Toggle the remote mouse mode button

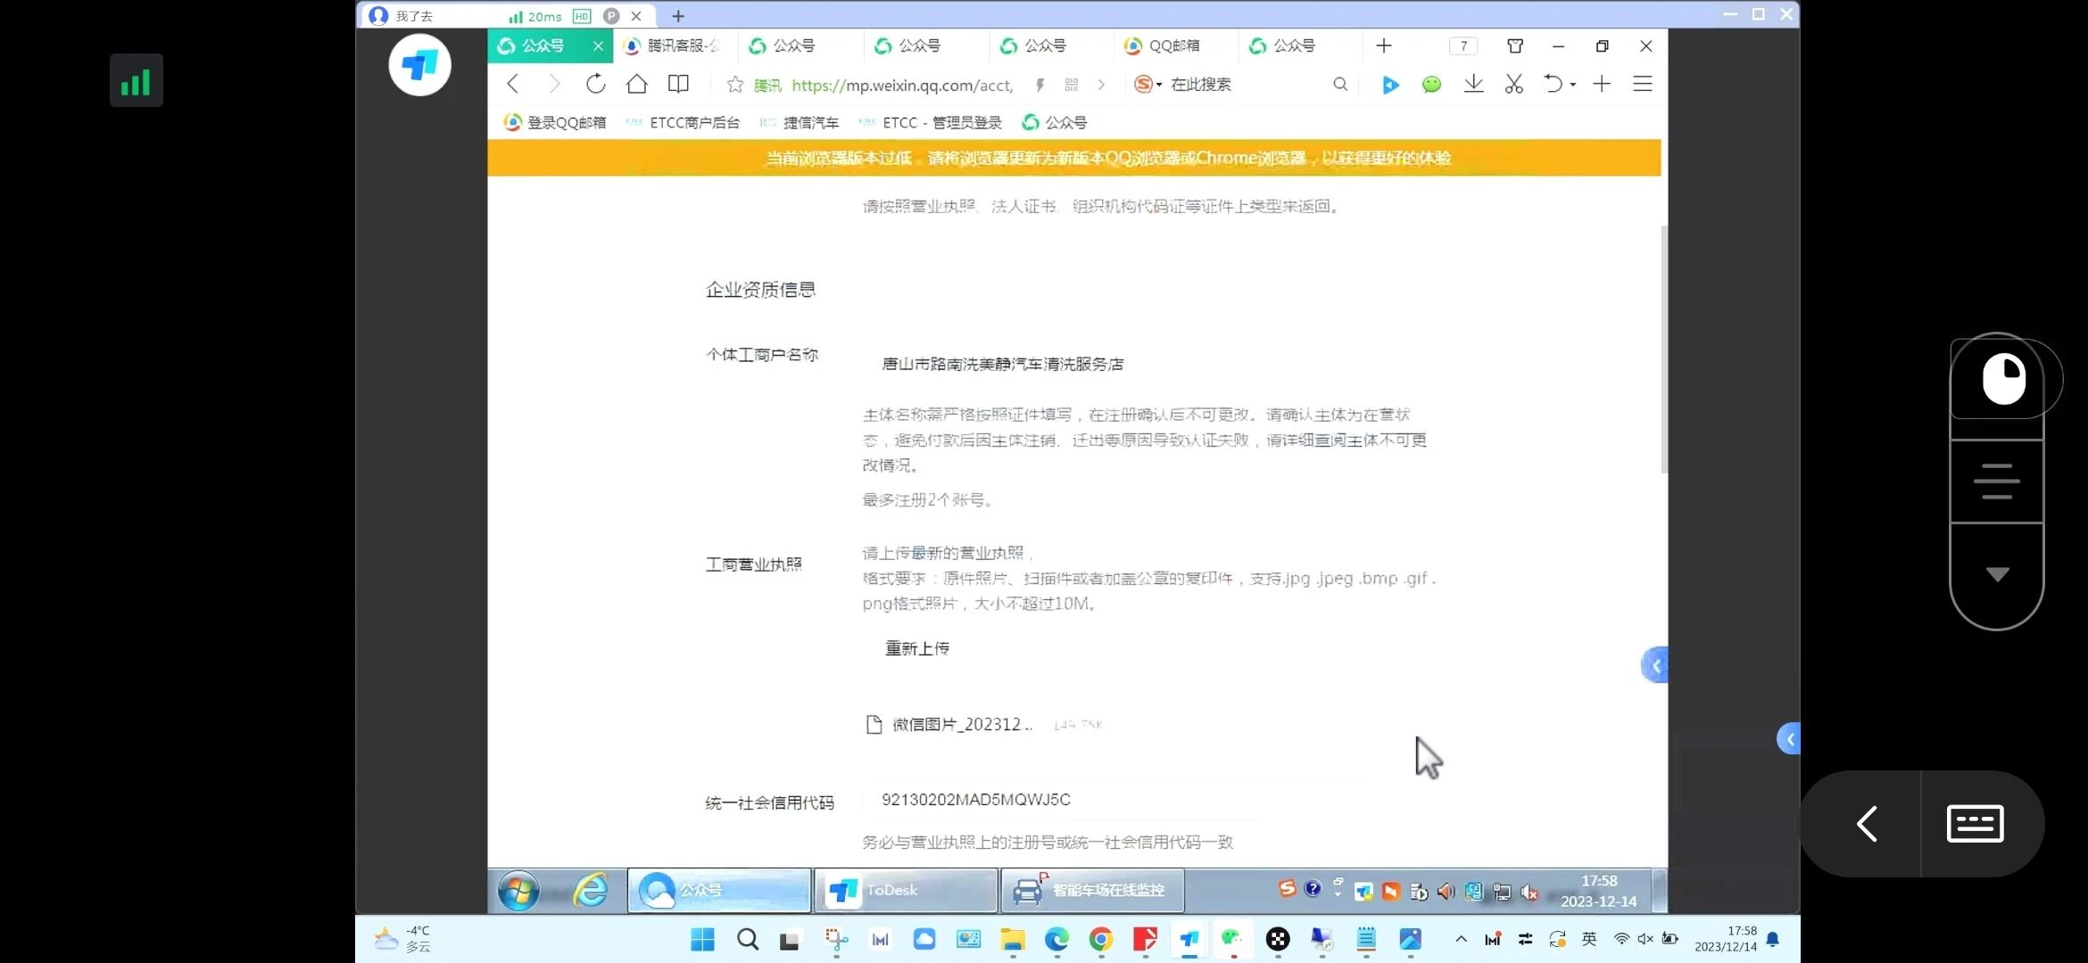coord(2003,379)
